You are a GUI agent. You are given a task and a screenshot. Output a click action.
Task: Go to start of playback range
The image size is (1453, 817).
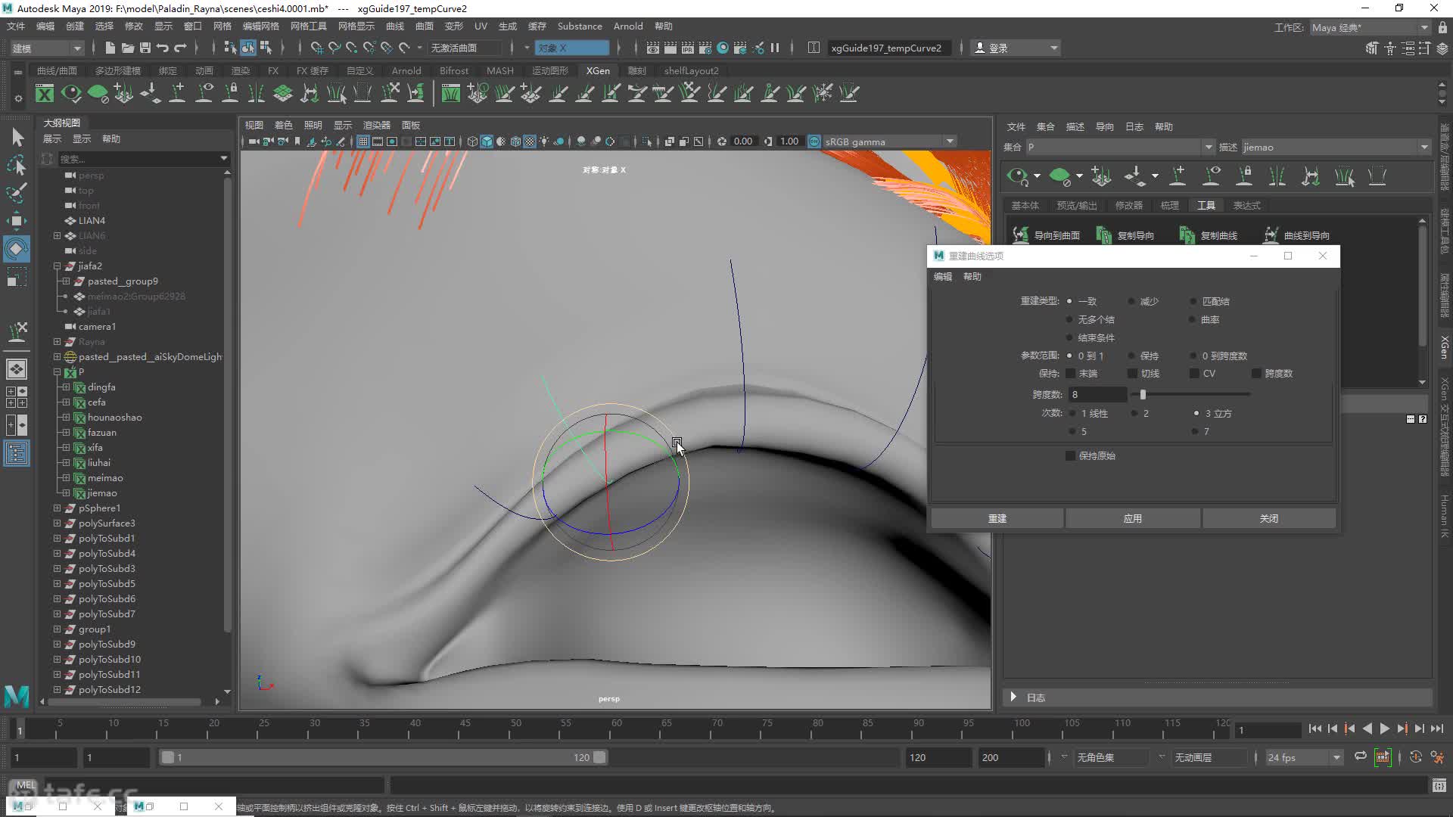point(1315,728)
